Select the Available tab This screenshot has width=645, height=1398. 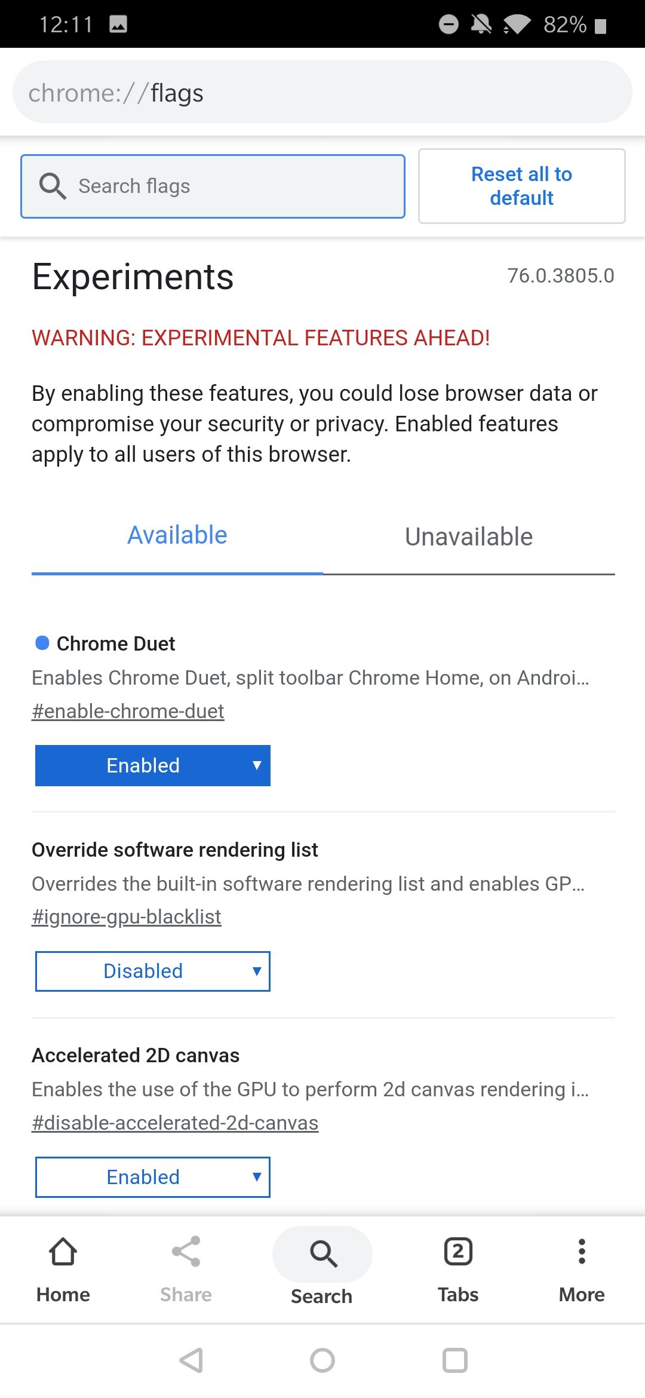click(x=177, y=535)
